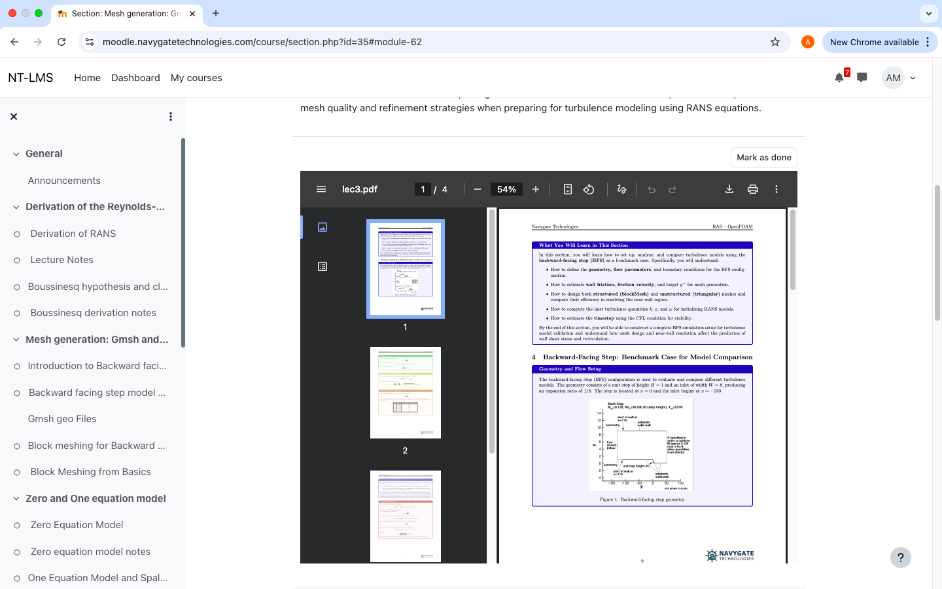
Task: Collapse the General section
Action: (16, 154)
